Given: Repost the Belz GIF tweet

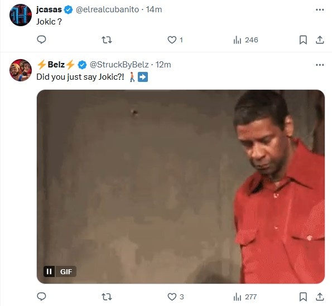Looking at the screenshot, I should [x=107, y=297].
